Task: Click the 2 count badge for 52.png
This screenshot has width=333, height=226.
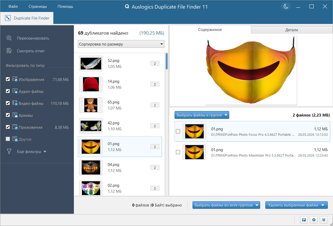Action: [155, 63]
